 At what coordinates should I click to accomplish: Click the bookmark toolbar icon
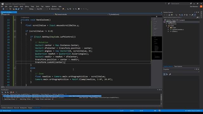[79, 9]
